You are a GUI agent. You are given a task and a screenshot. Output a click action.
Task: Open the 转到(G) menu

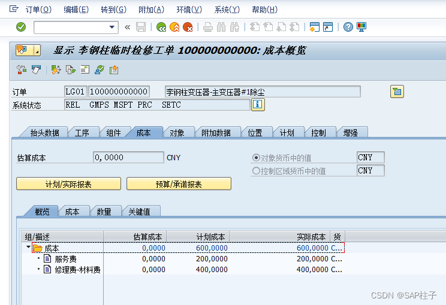[113, 10]
